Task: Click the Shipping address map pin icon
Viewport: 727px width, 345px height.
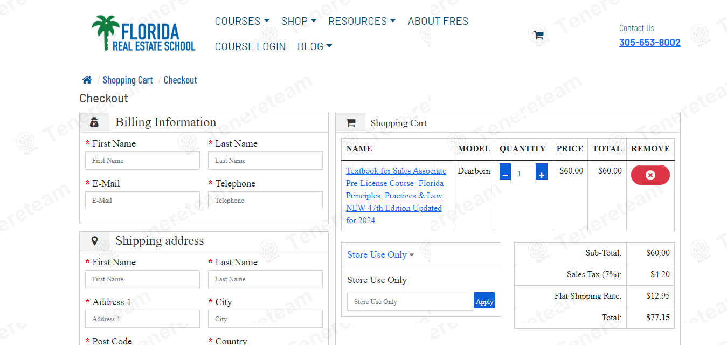Action: coord(94,241)
